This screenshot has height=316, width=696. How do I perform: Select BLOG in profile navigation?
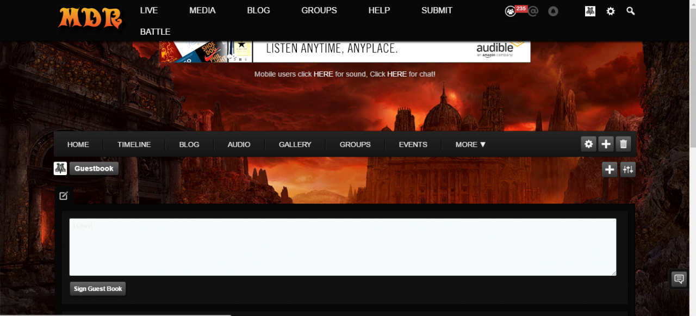[189, 145]
